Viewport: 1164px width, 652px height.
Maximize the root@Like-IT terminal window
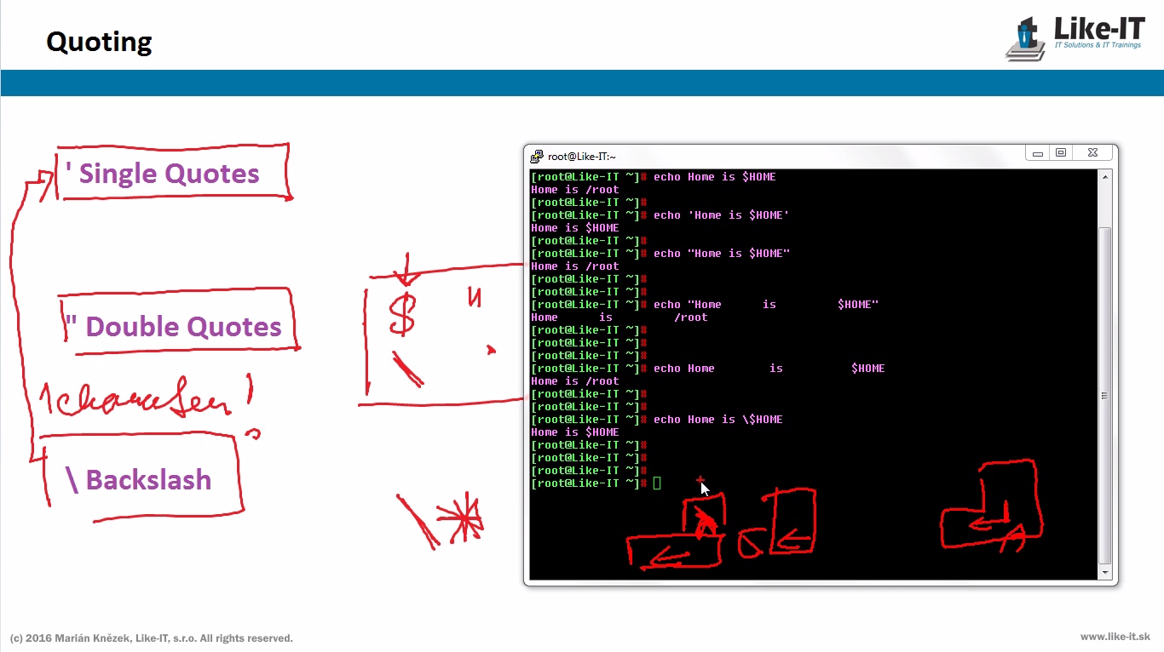tap(1061, 153)
